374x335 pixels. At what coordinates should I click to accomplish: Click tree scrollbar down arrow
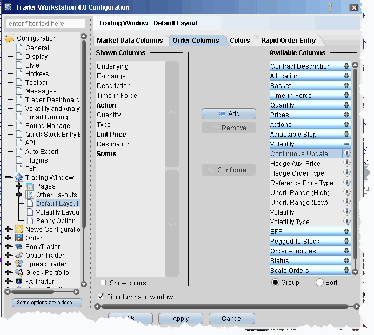click(x=84, y=284)
